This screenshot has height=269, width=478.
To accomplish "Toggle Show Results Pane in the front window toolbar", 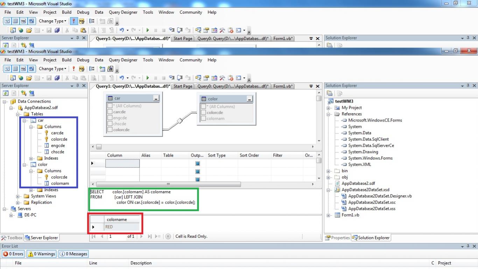I will (x=31, y=69).
